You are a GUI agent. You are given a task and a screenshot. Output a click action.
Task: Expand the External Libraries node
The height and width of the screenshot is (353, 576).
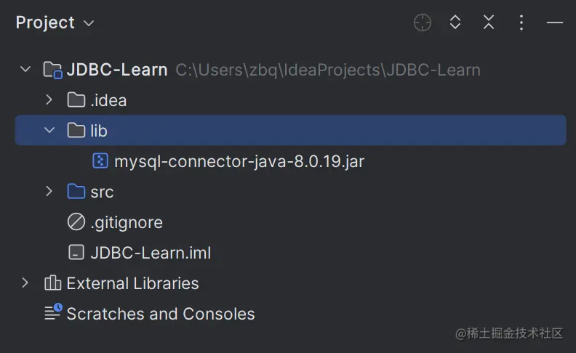point(26,283)
